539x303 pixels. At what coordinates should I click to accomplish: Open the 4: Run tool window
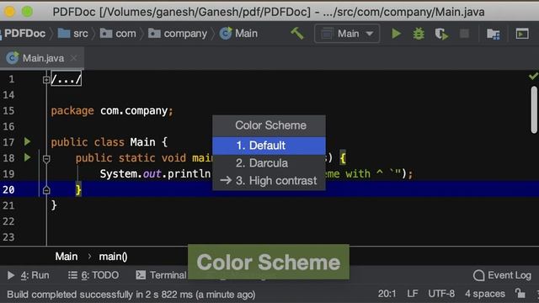(28, 275)
